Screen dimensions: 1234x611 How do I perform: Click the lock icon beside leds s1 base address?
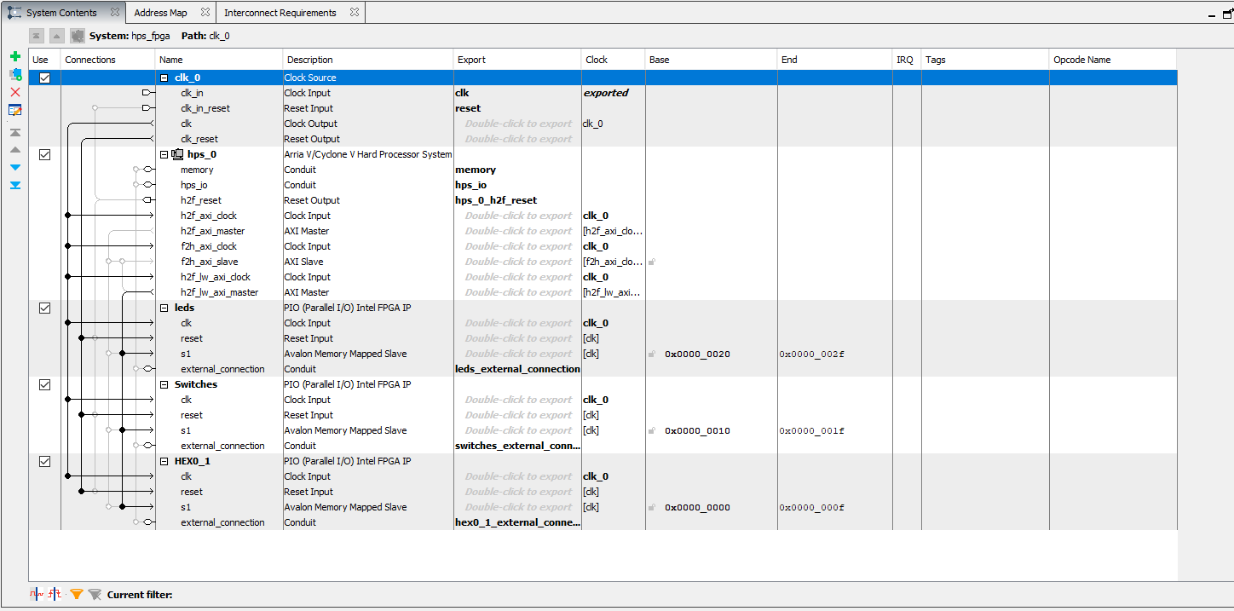click(651, 354)
